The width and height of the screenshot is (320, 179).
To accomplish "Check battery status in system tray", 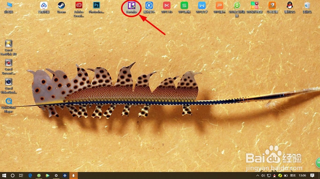I will coord(286,175).
